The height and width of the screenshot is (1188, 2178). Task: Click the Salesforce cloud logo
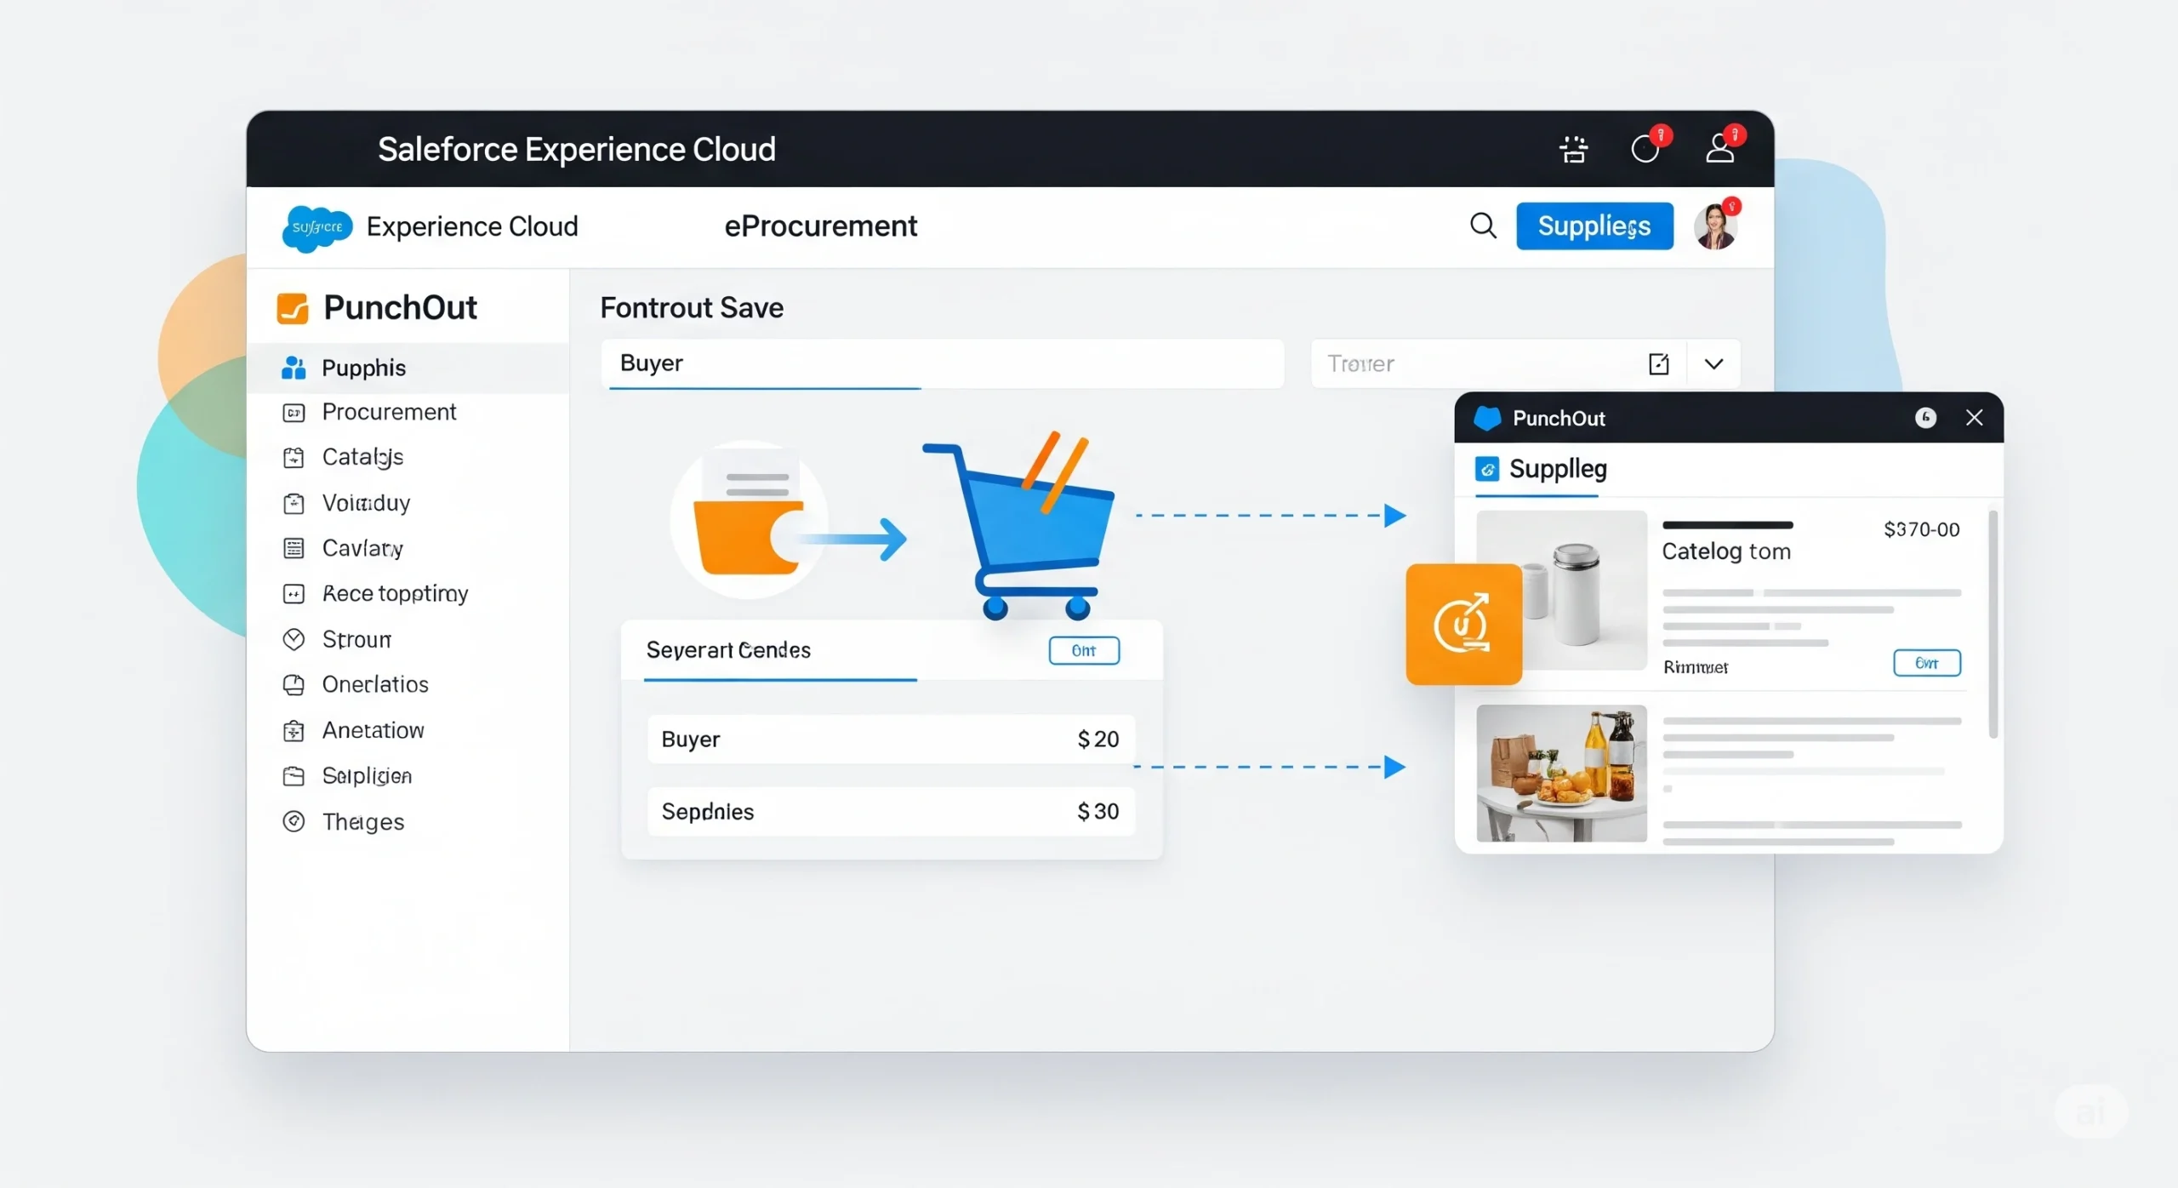pyautogui.click(x=316, y=227)
